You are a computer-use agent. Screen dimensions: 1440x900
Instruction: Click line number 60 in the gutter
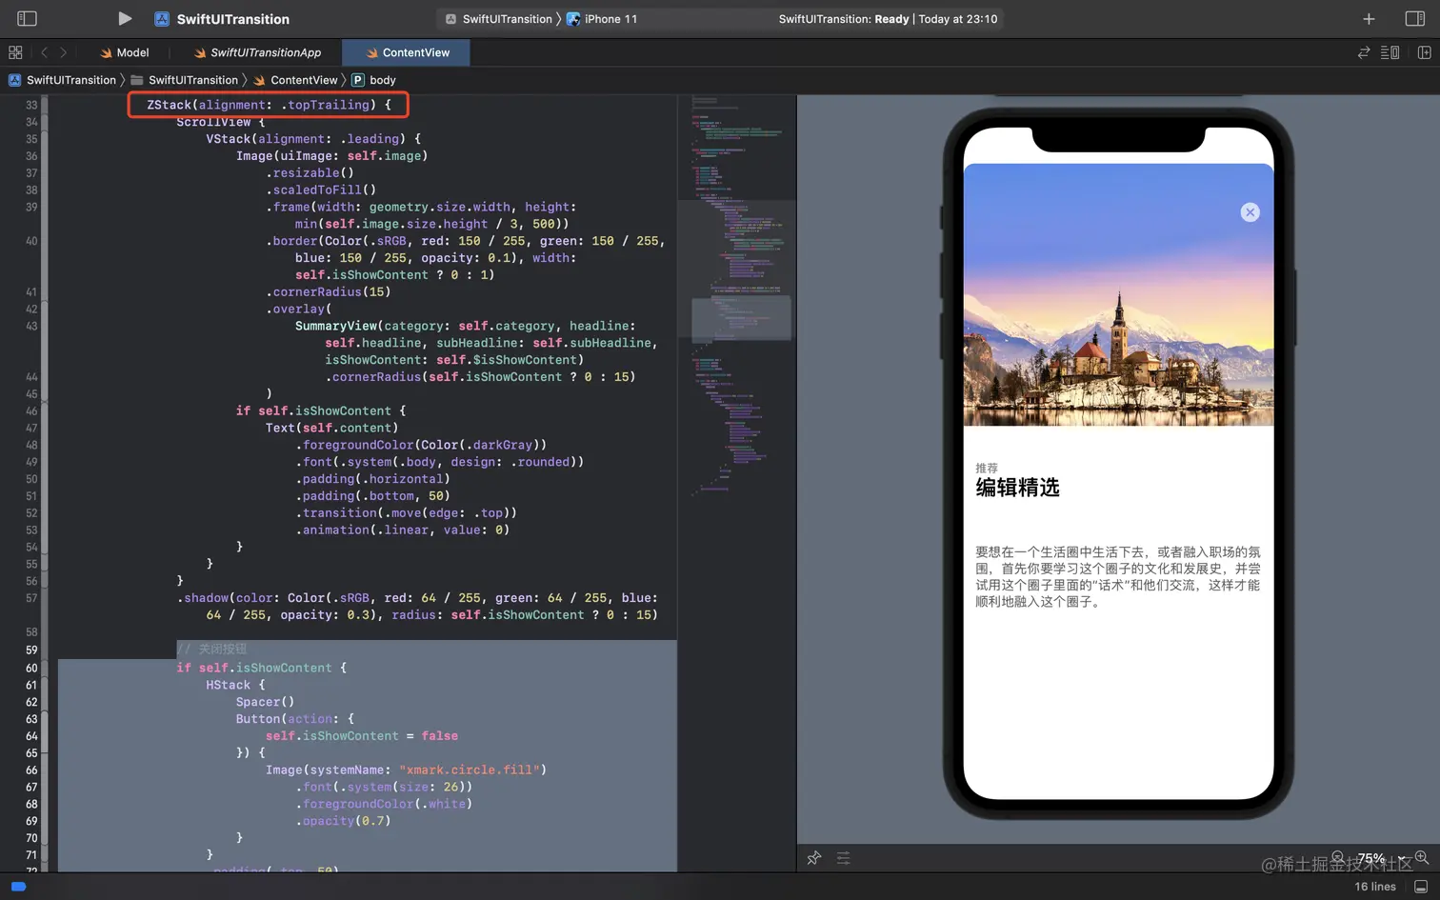click(31, 668)
